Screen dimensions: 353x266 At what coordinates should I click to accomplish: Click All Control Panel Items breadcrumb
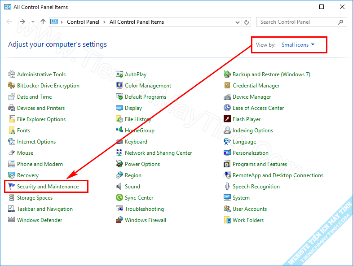[137, 22]
